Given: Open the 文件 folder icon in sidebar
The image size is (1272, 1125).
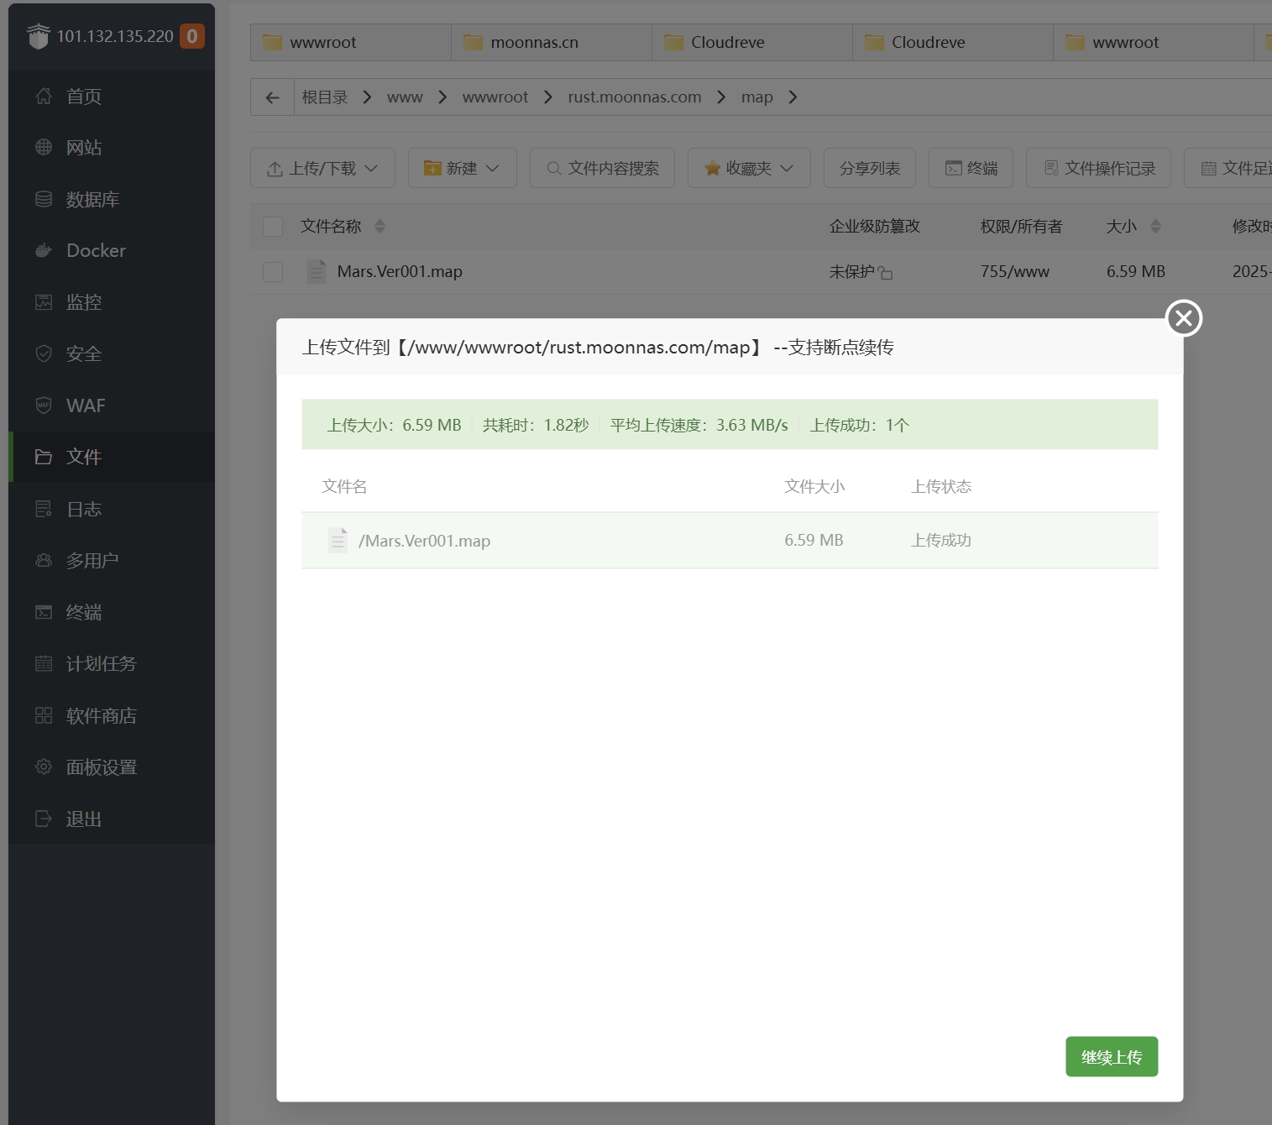Looking at the screenshot, I should (44, 457).
